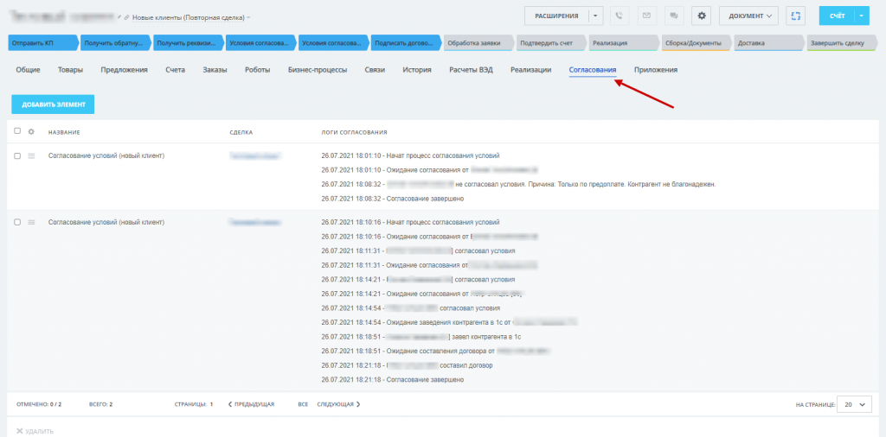Open the chat messages icon
886x437 pixels.
click(x=672, y=16)
